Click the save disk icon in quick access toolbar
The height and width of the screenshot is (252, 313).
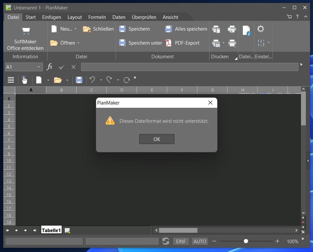point(79,80)
